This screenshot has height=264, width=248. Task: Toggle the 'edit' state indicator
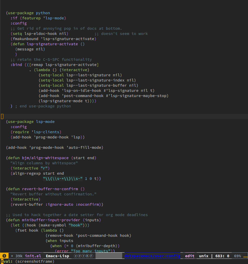pos(189,256)
